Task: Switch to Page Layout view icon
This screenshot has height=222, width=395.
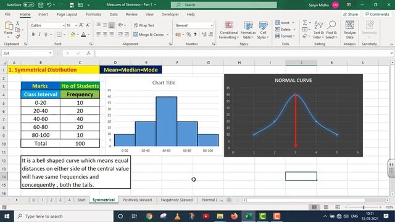Action: click(326, 207)
